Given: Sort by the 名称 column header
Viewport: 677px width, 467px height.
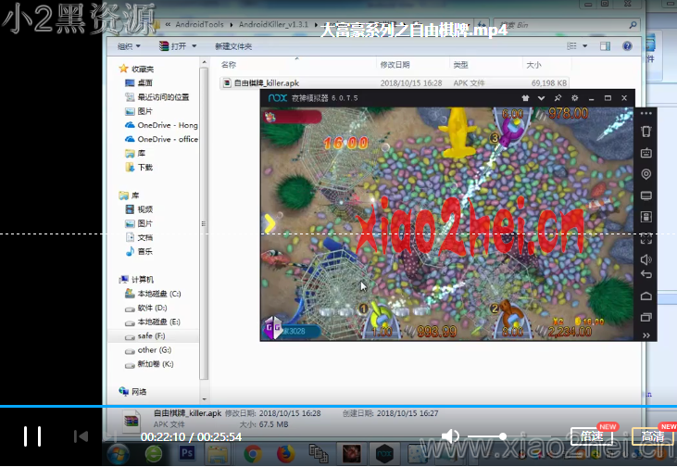Looking at the screenshot, I should click(229, 65).
